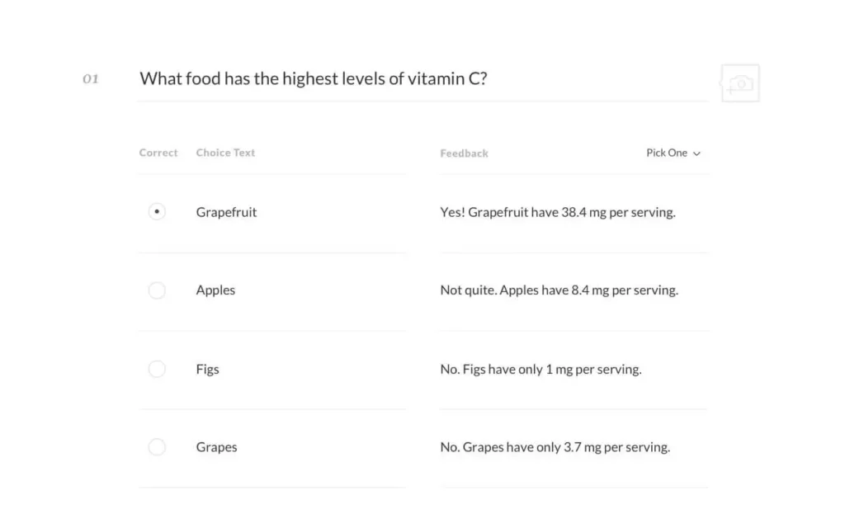Viewport: 845px width, 514px height.
Task: Click the Feedback column header
Action: 464,153
